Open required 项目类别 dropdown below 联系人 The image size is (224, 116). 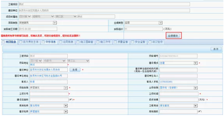point(49,88)
